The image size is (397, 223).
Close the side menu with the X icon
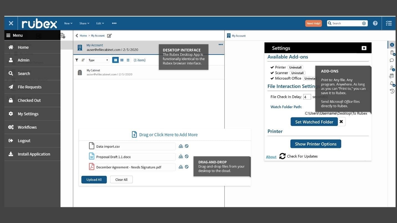(x=11, y=23)
